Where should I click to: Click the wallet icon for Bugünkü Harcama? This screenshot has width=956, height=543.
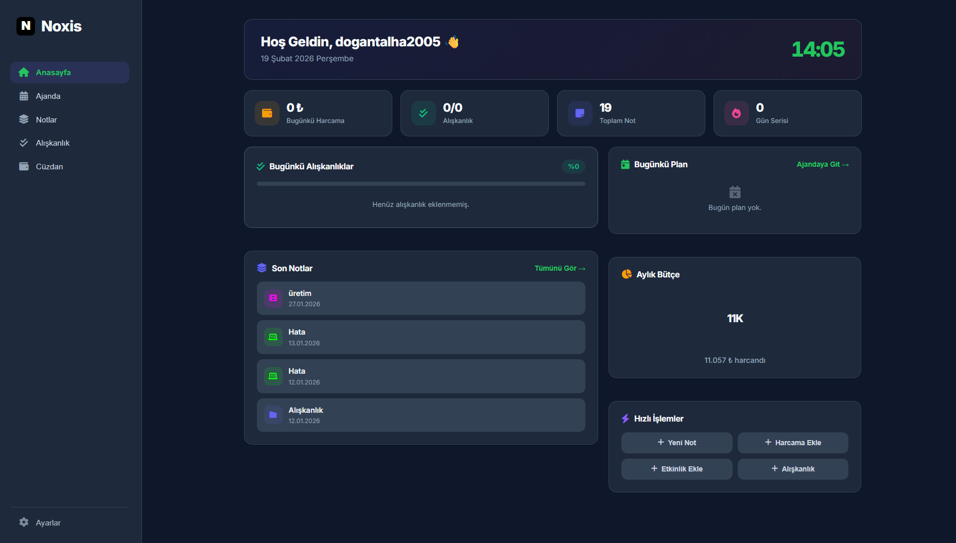point(267,113)
